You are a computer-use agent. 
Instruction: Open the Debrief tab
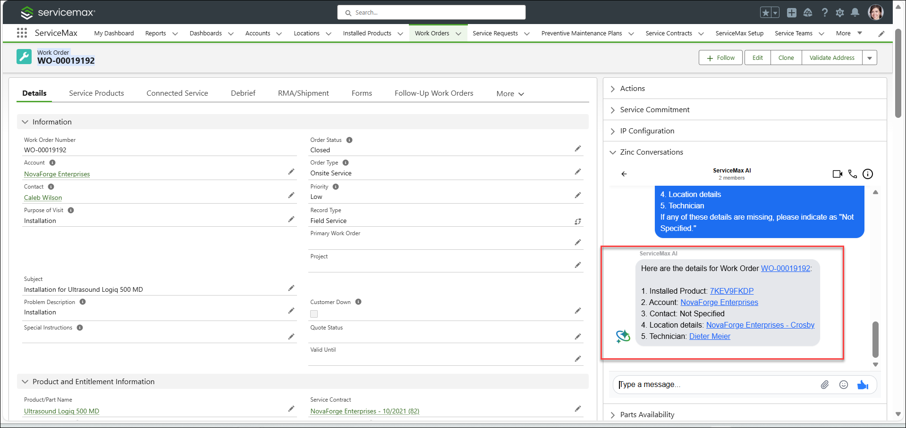[243, 93]
